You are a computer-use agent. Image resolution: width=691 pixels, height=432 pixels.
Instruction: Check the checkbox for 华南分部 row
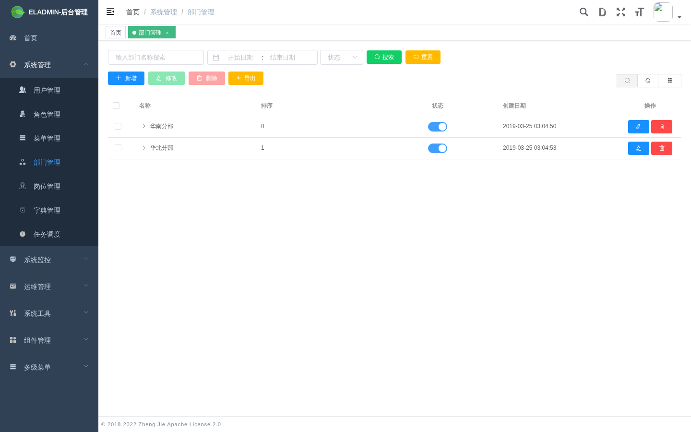pyautogui.click(x=118, y=126)
